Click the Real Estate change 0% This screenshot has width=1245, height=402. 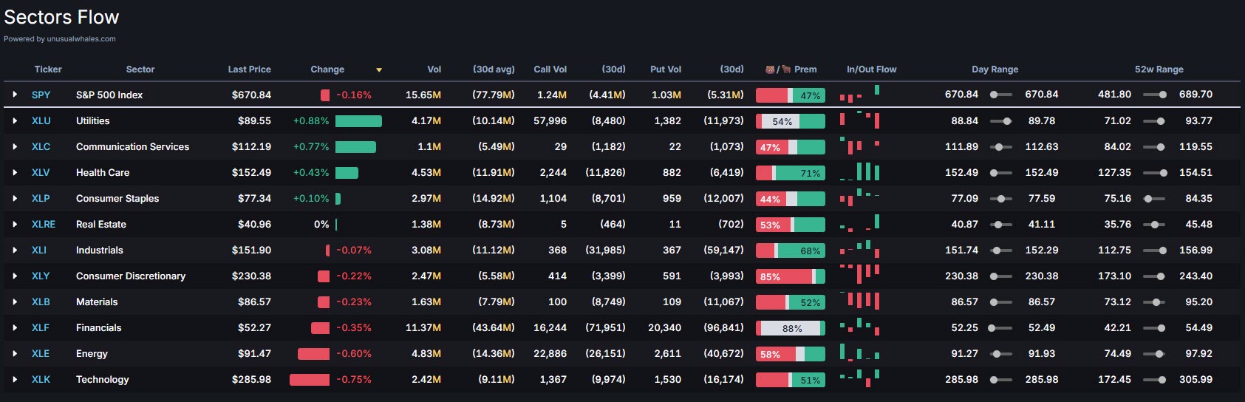tap(321, 224)
